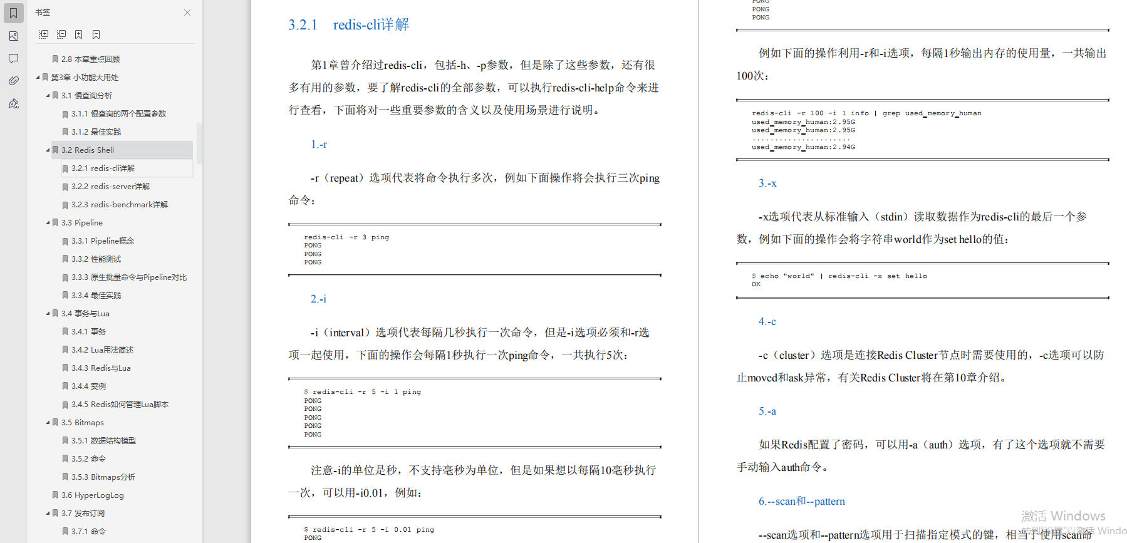Go to bookmark 3.4.3 Redis与Lua

[x=101, y=368]
